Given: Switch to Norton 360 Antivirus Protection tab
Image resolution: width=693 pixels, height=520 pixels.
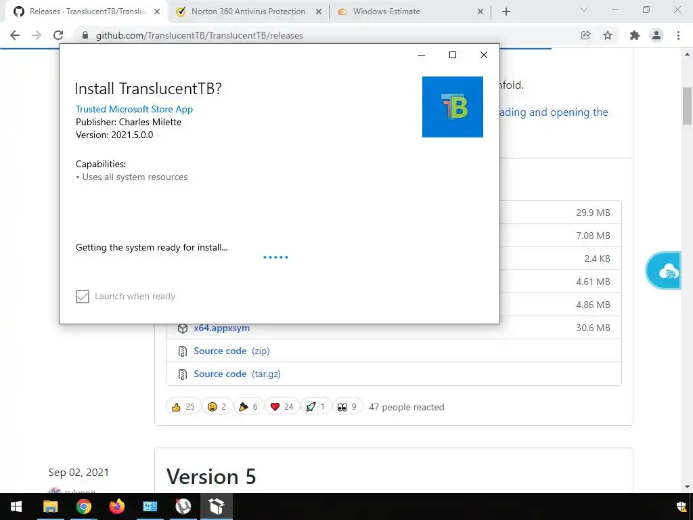Looking at the screenshot, I should (x=248, y=12).
